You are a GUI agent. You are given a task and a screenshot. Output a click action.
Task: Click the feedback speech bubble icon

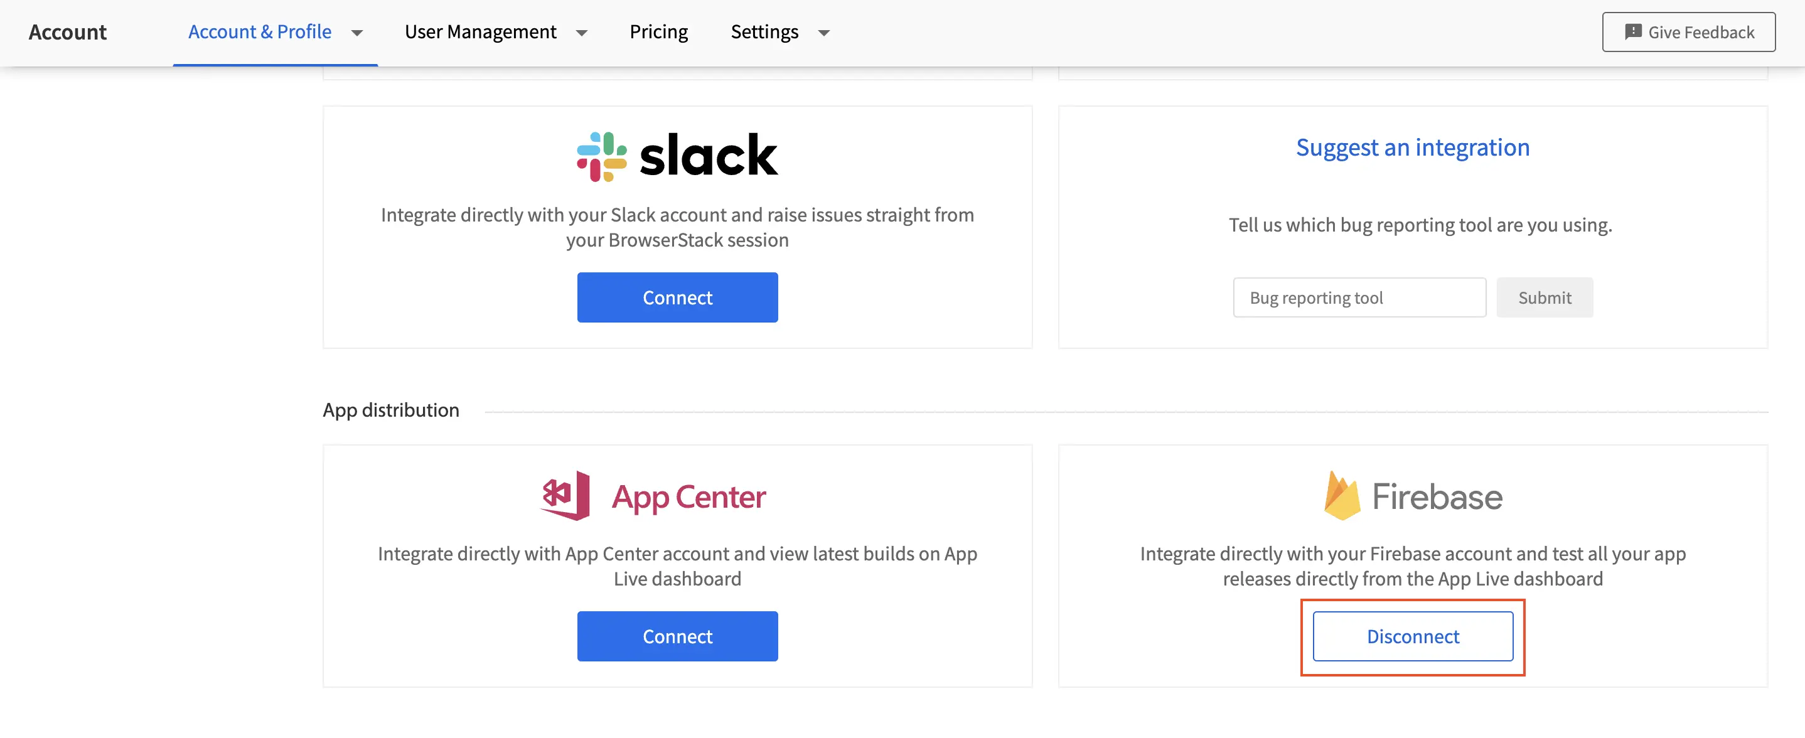[1632, 32]
